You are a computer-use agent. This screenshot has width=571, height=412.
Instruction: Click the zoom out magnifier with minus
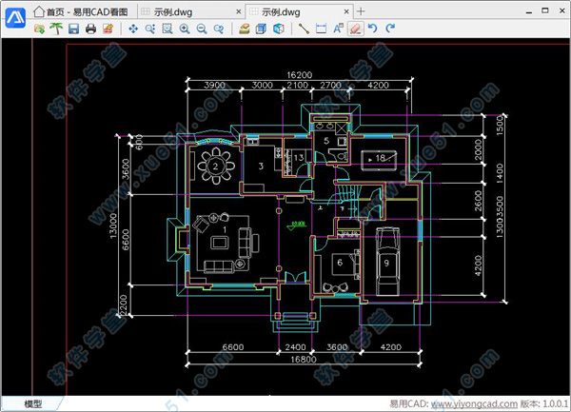point(202,29)
